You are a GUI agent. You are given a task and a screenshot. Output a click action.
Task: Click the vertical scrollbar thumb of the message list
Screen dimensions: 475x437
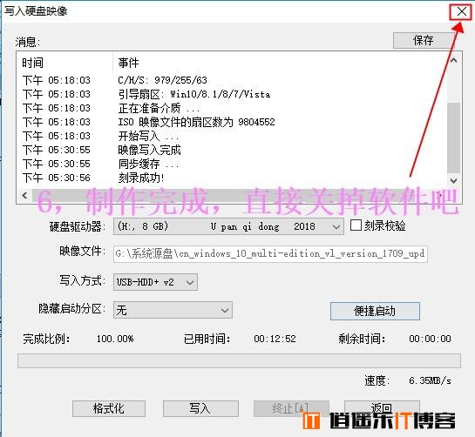(x=453, y=138)
